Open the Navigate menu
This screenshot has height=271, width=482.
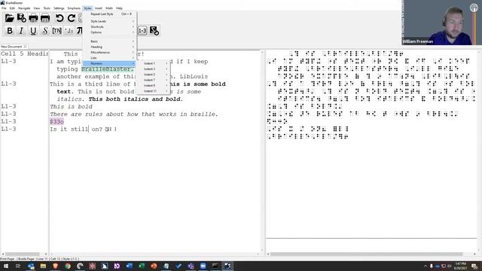[24, 8]
